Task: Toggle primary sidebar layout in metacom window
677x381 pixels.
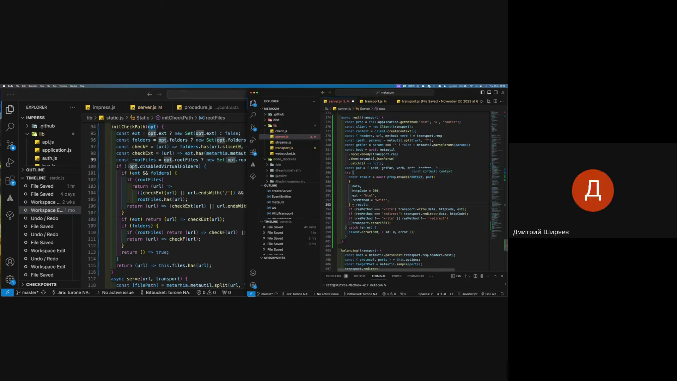Action: [x=482, y=92]
